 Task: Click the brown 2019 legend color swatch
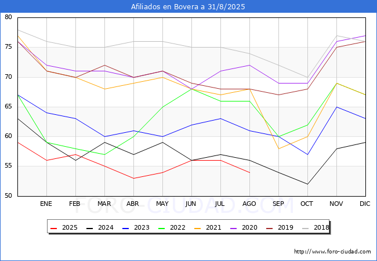tap(270, 228)
